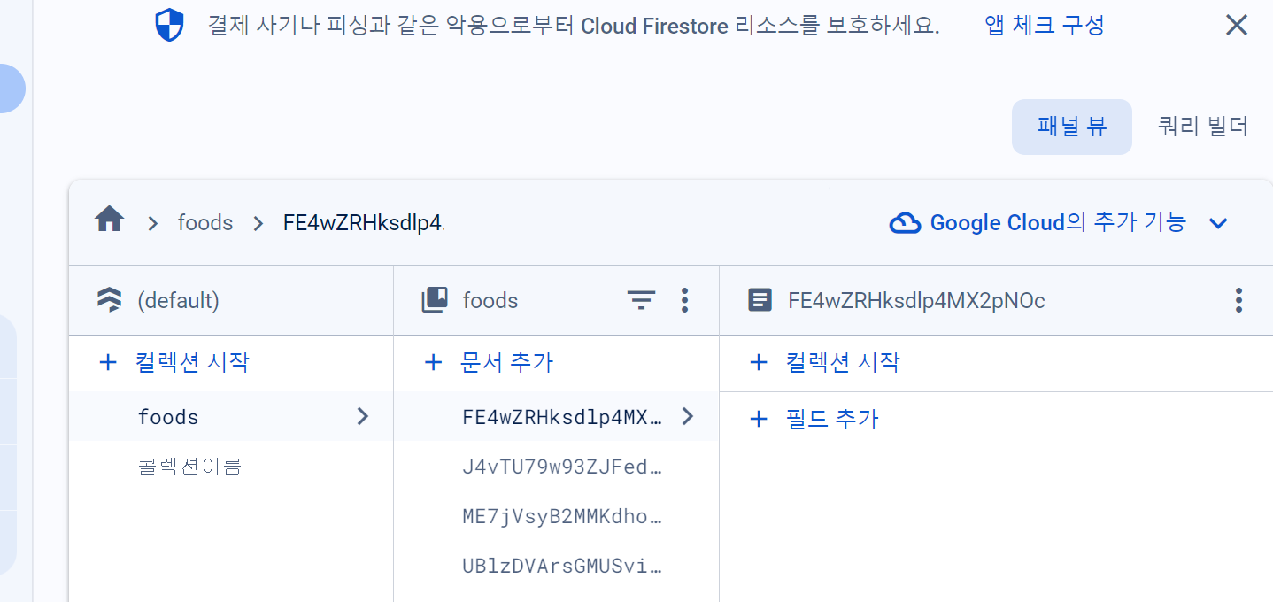The width and height of the screenshot is (1273, 602).
Task: Expand the foods collection chevron
Action: click(x=362, y=416)
